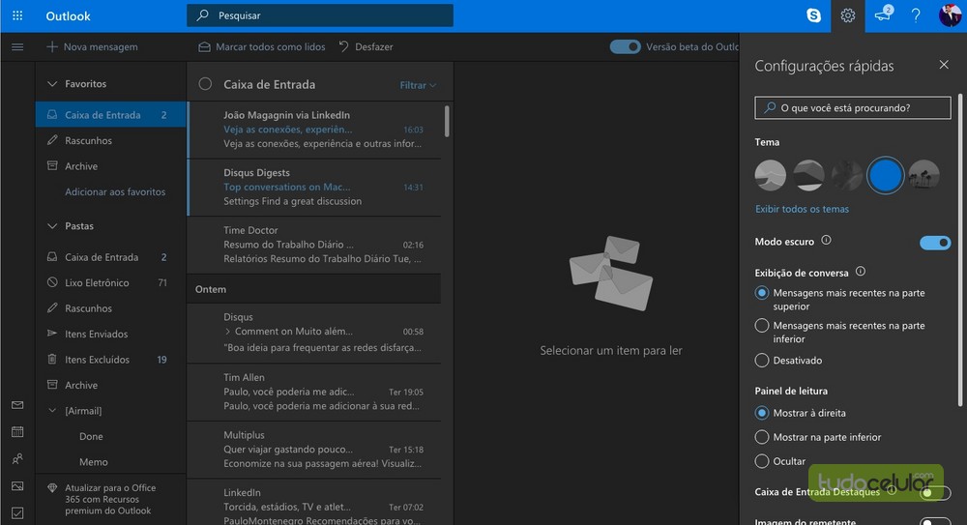Open the Filtrar dropdown
The width and height of the screenshot is (967, 525).
coord(418,85)
